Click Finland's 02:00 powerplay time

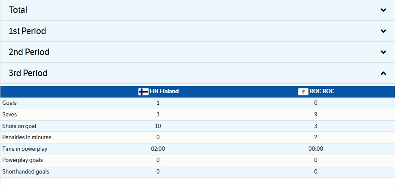(x=158, y=149)
